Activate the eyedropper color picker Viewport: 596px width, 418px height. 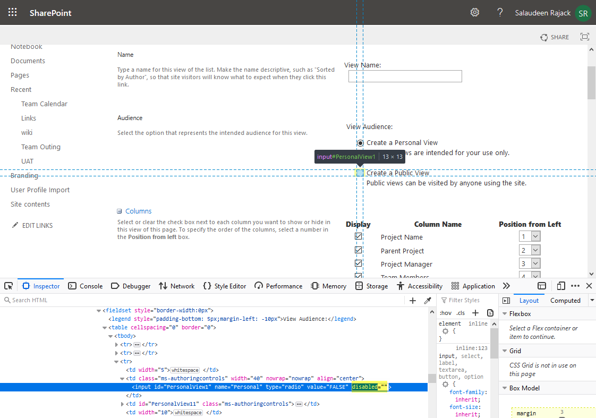click(428, 300)
